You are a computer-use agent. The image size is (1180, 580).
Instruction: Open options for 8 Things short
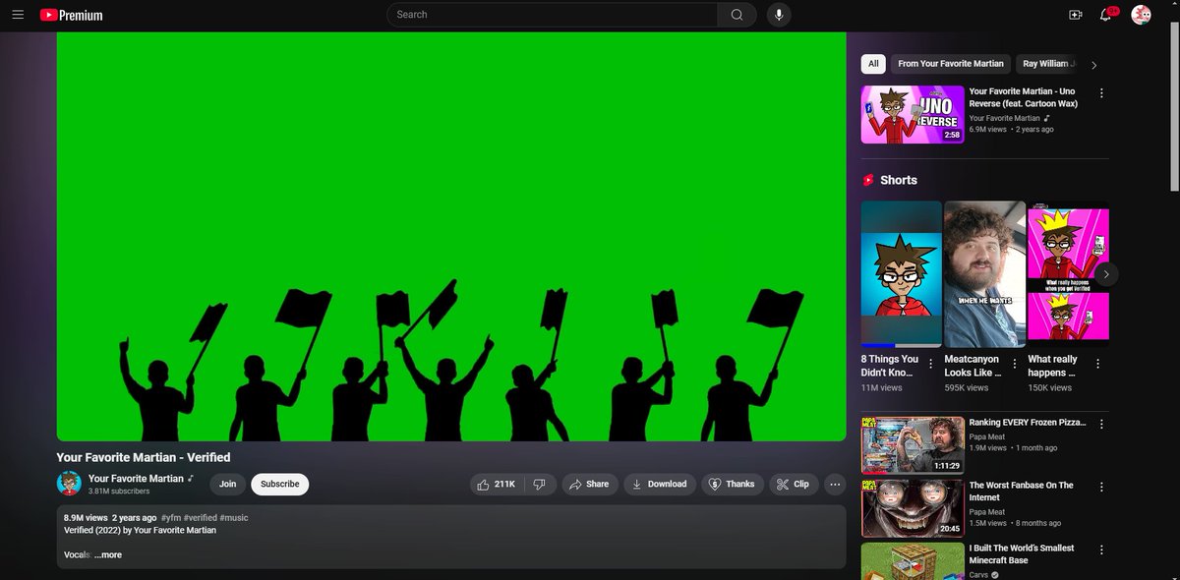931,364
